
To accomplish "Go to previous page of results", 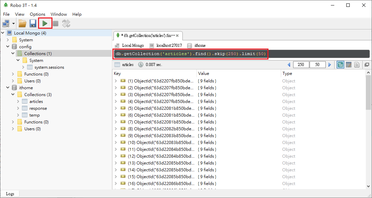I will click(x=289, y=65).
